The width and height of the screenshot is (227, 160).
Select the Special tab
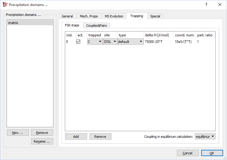point(155,16)
